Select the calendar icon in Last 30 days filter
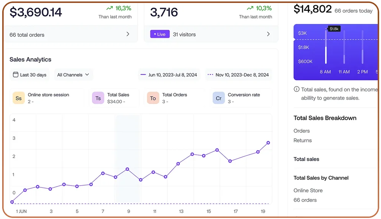Screen dimensions: 381x219 coord(15,75)
